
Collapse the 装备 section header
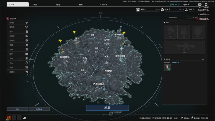click(x=166, y=23)
